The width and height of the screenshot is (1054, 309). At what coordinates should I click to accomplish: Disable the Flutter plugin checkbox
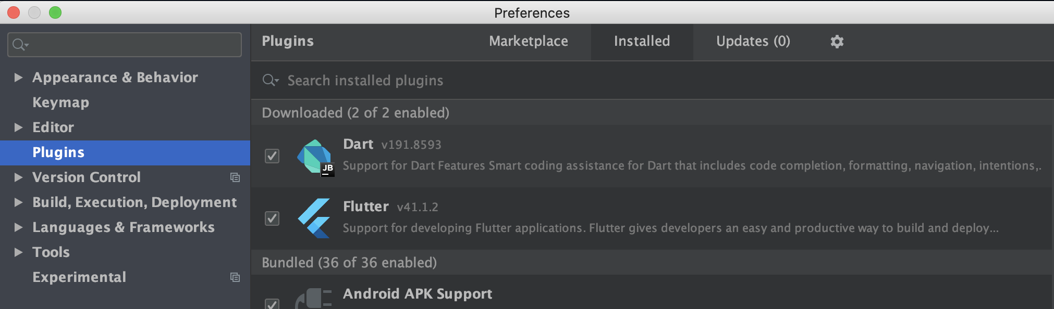[x=272, y=218]
